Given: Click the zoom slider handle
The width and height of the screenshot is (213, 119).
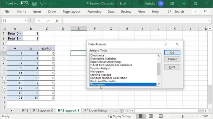Looking at the screenshot, I should (x=183, y=116).
